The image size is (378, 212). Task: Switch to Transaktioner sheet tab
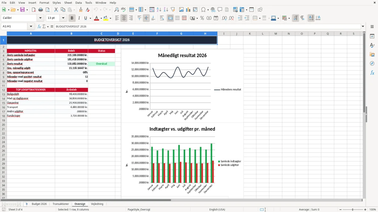pos(61,204)
